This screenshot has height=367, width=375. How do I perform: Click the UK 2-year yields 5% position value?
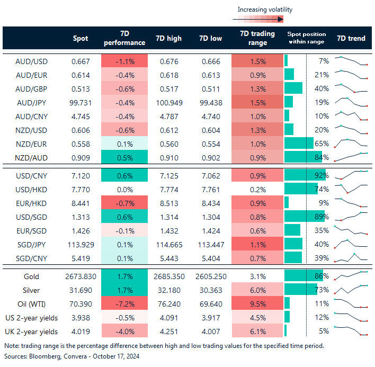click(324, 332)
